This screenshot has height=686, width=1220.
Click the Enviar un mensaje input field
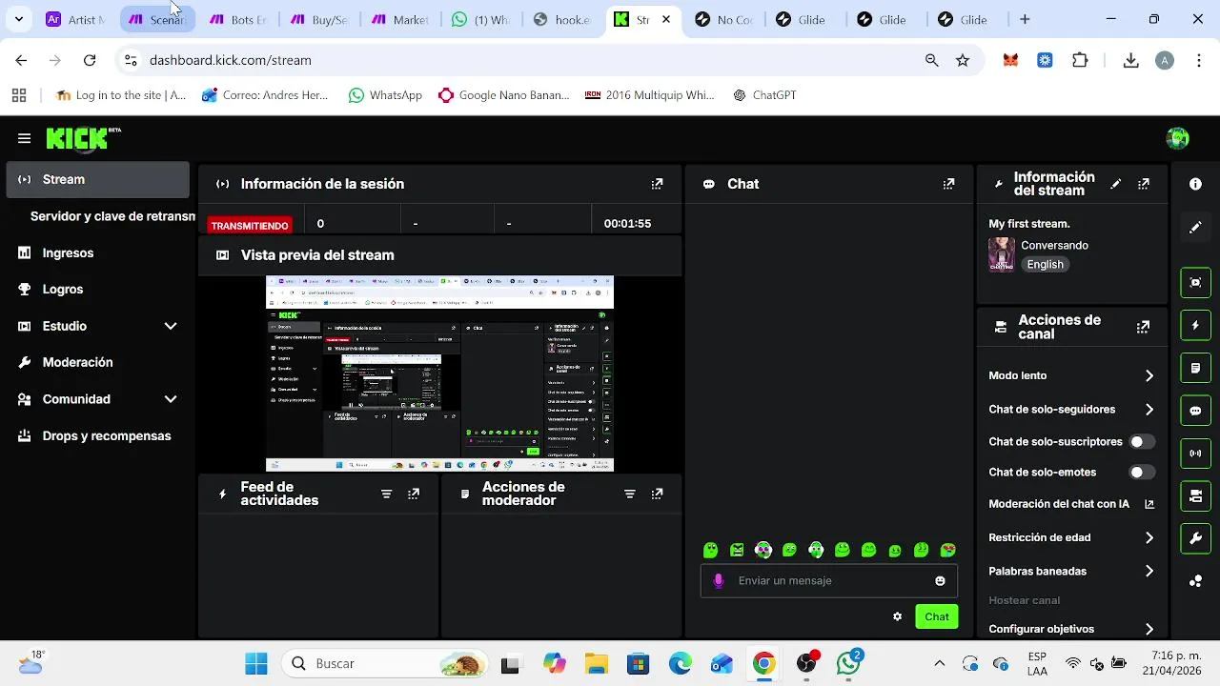tap(829, 580)
